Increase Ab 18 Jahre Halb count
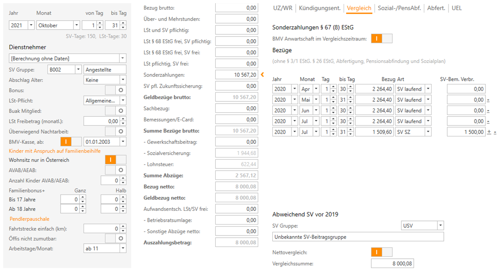Image resolution: width=500 pixels, height=272 pixels. point(123,207)
